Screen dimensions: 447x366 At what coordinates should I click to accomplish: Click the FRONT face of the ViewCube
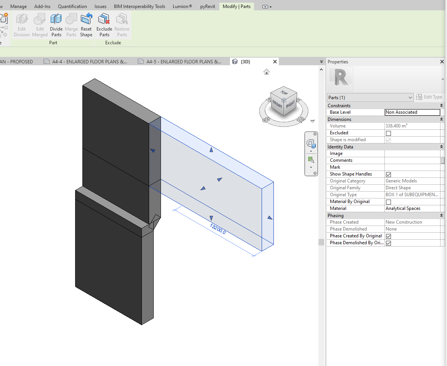tap(277, 104)
